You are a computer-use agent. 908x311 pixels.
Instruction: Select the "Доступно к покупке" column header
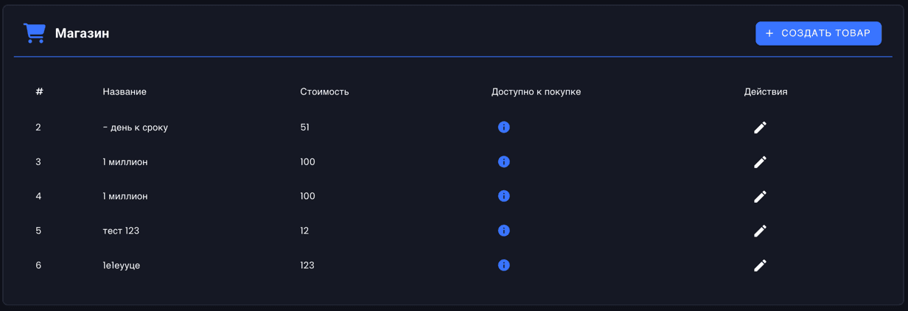tap(536, 92)
